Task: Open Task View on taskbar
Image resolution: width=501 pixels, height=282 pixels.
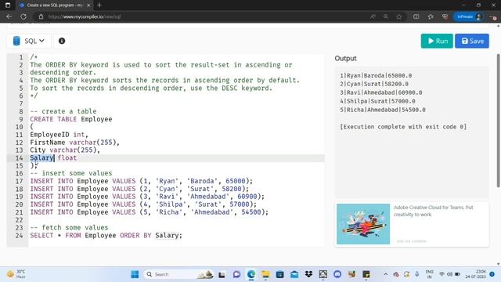Action: [222, 274]
